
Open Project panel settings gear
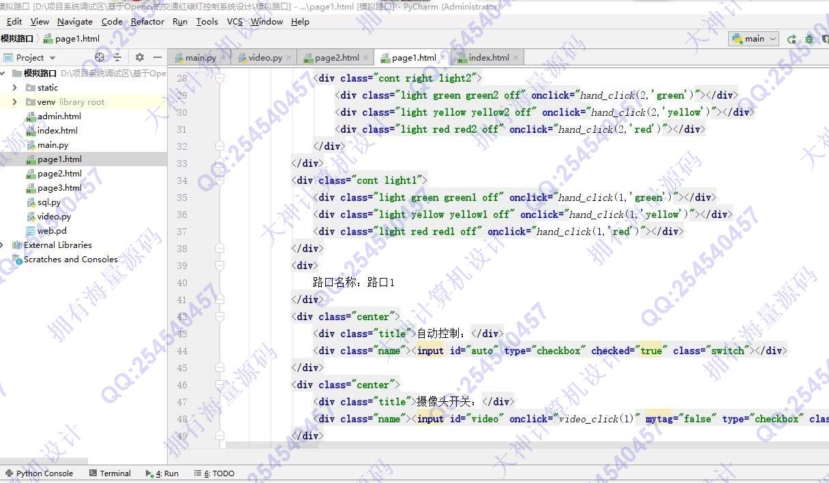pyautogui.click(x=140, y=57)
